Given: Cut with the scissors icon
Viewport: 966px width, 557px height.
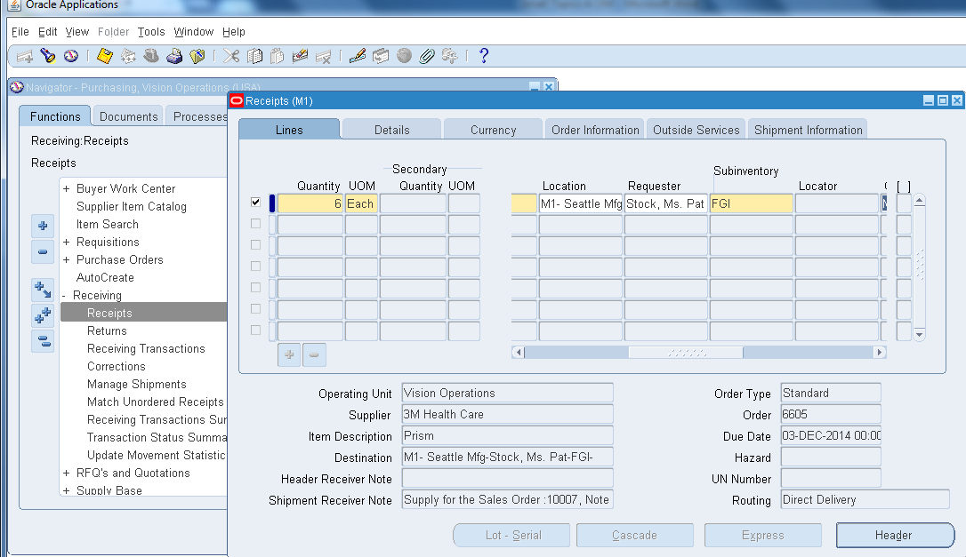Looking at the screenshot, I should pos(231,56).
